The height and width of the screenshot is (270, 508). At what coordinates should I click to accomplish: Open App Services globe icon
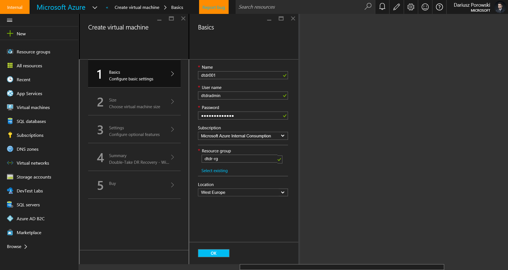(10, 93)
